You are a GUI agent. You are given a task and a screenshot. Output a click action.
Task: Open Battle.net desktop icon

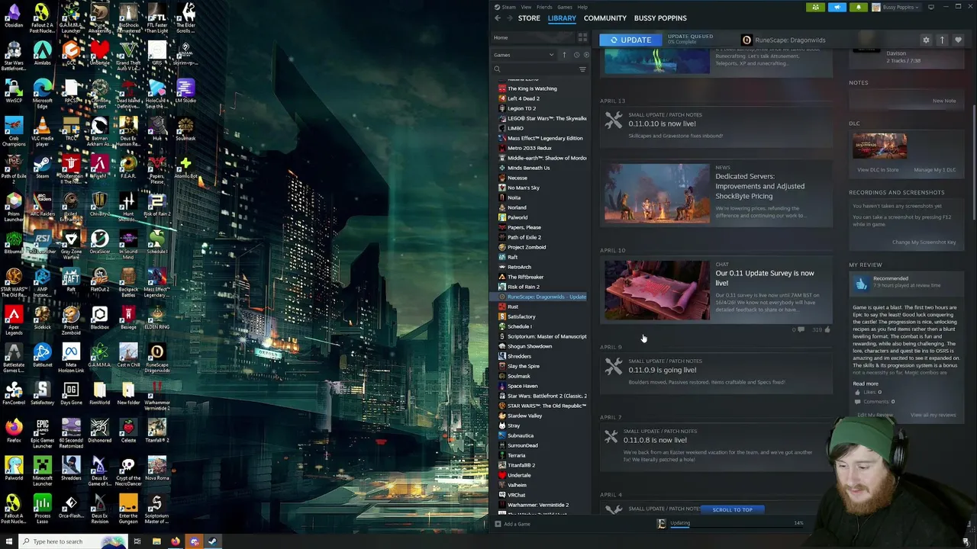pyautogui.click(x=42, y=355)
